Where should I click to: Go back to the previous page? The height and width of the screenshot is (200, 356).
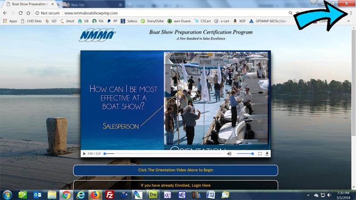[5, 13]
